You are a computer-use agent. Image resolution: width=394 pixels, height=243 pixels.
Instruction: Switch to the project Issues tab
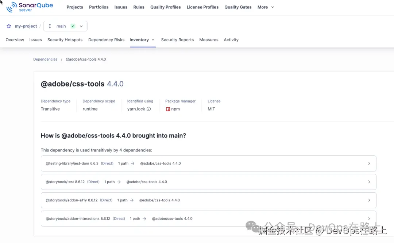pyautogui.click(x=35, y=40)
